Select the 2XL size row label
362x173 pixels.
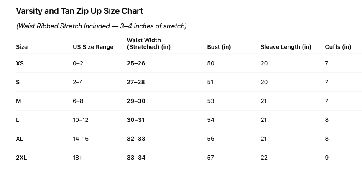point(21,158)
